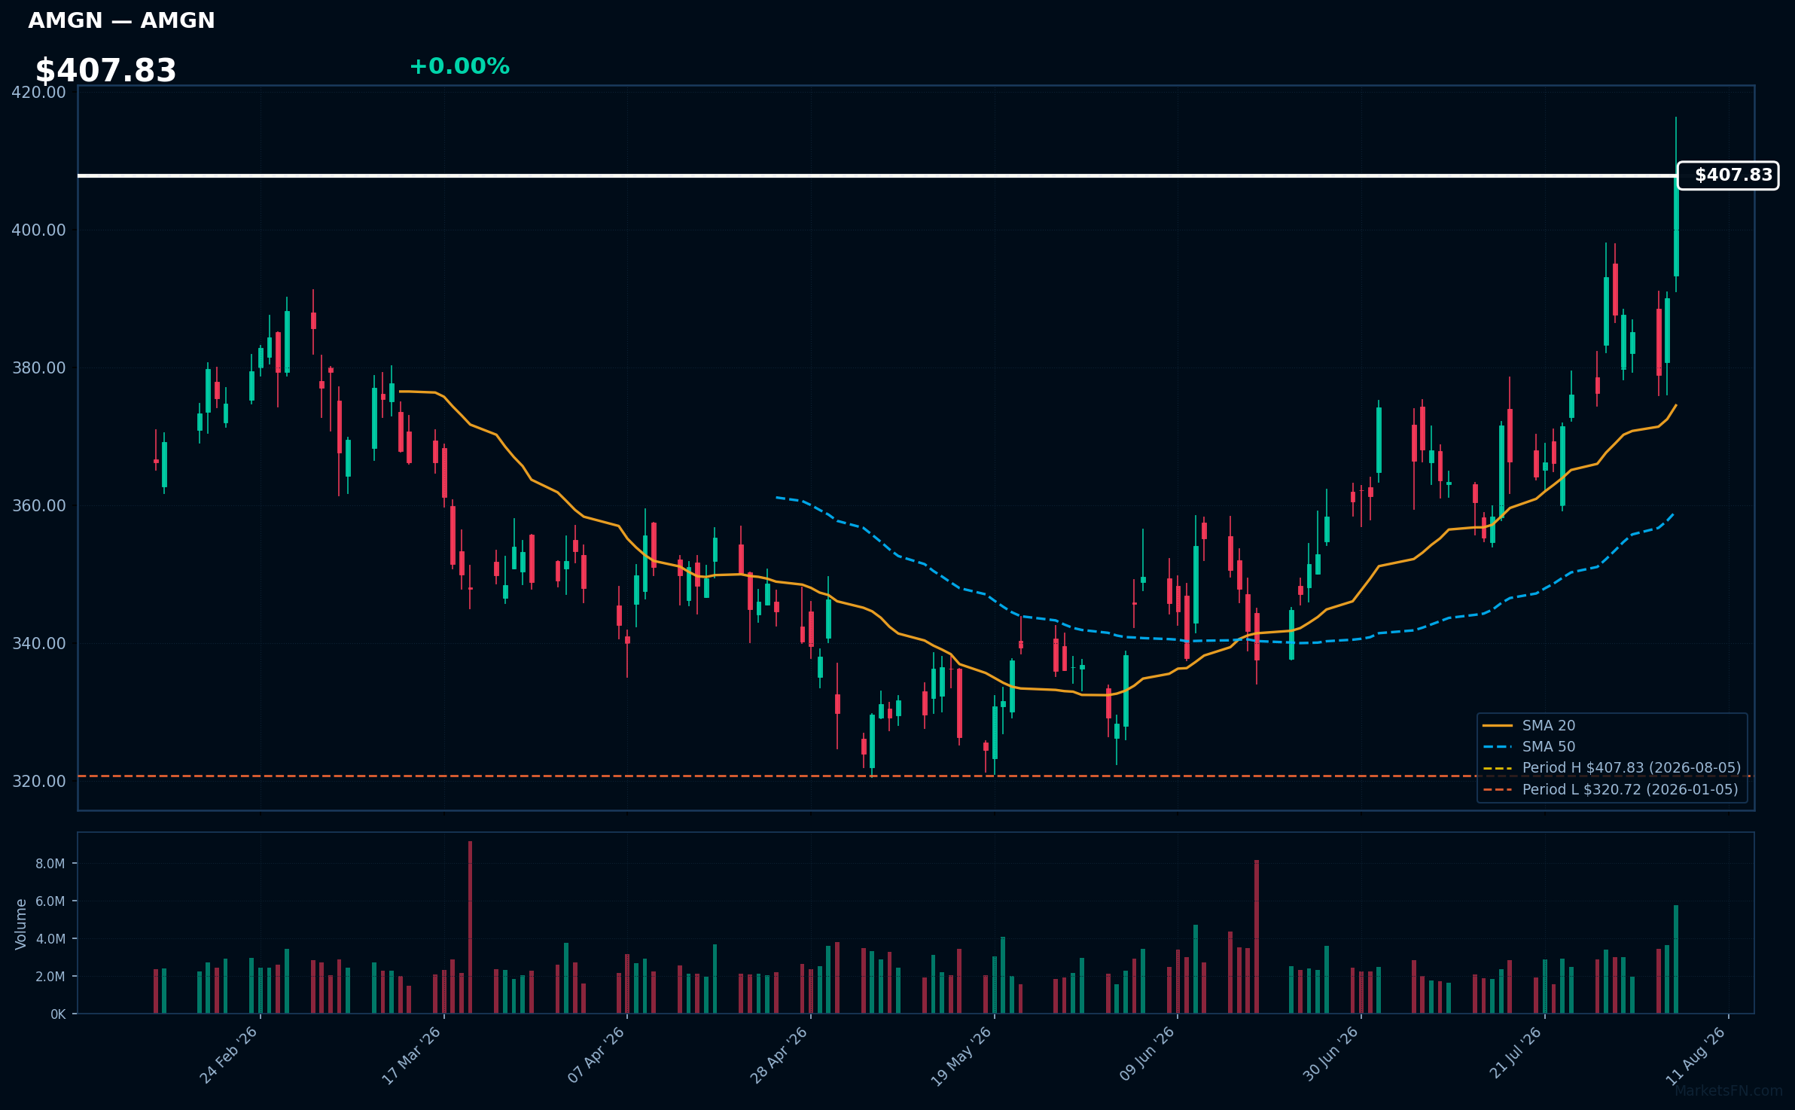Image resolution: width=1795 pixels, height=1110 pixels.
Task: Click the 420.00 price axis label
Action: pos(38,92)
